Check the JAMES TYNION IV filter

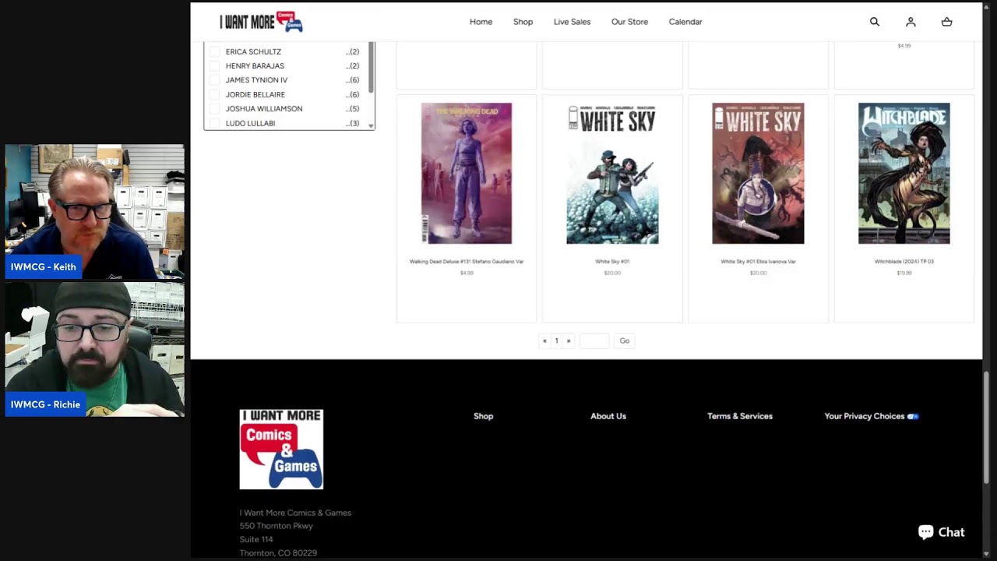click(x=215, y=80)
